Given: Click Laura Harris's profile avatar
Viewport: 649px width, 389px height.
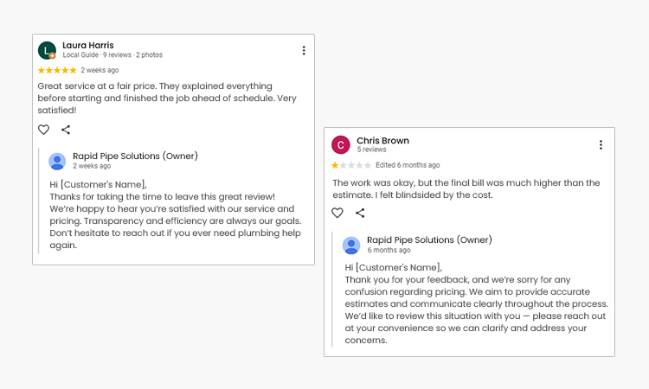Looking at the screenshot, I should [x=48, y=51].
